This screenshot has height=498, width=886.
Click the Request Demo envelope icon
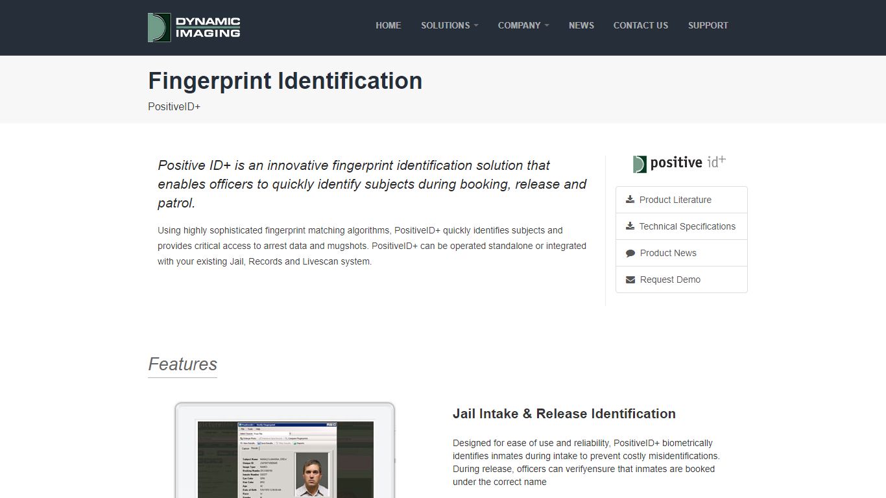tap(630, 279)
